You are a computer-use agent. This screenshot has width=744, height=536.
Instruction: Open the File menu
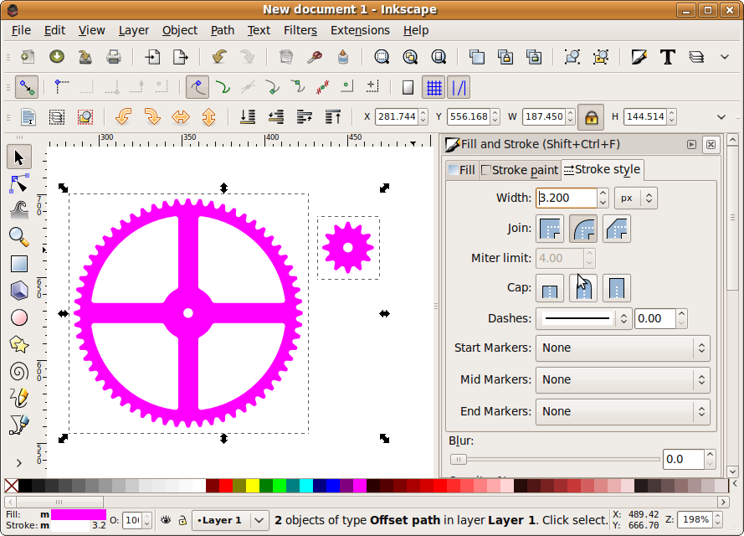21,30
